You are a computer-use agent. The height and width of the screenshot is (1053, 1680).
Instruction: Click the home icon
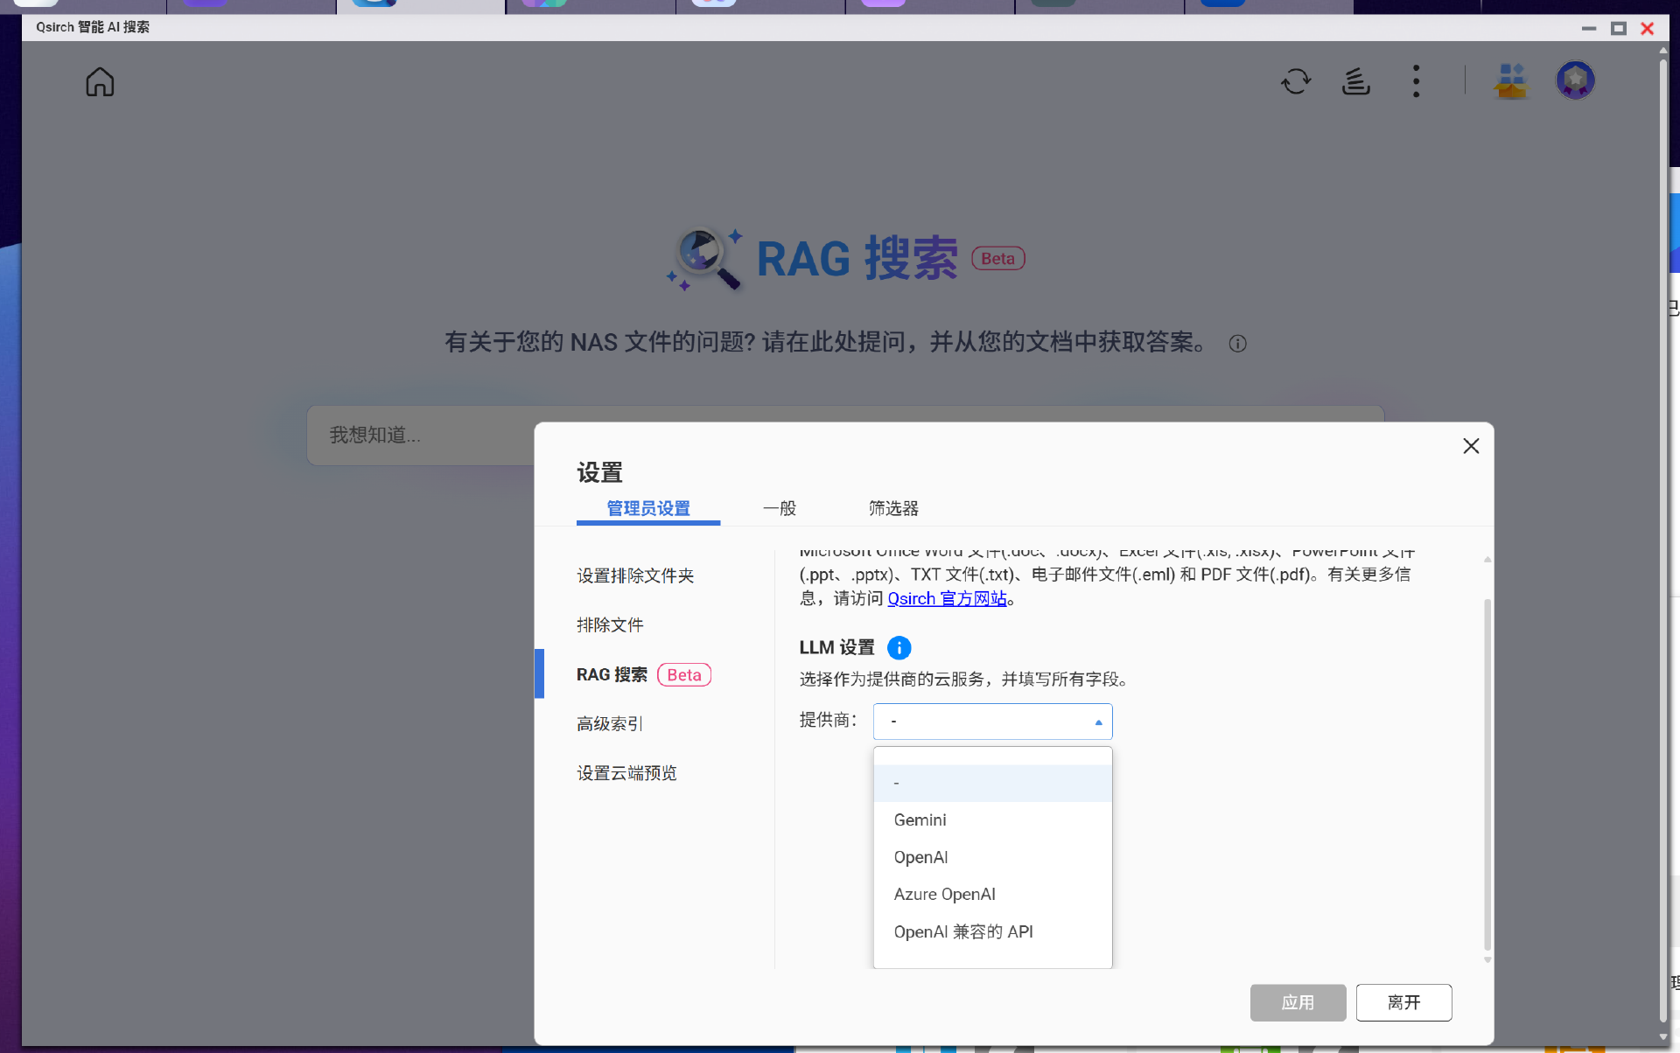[100, 82]
